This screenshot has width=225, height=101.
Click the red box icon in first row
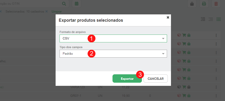click(179, 35)
